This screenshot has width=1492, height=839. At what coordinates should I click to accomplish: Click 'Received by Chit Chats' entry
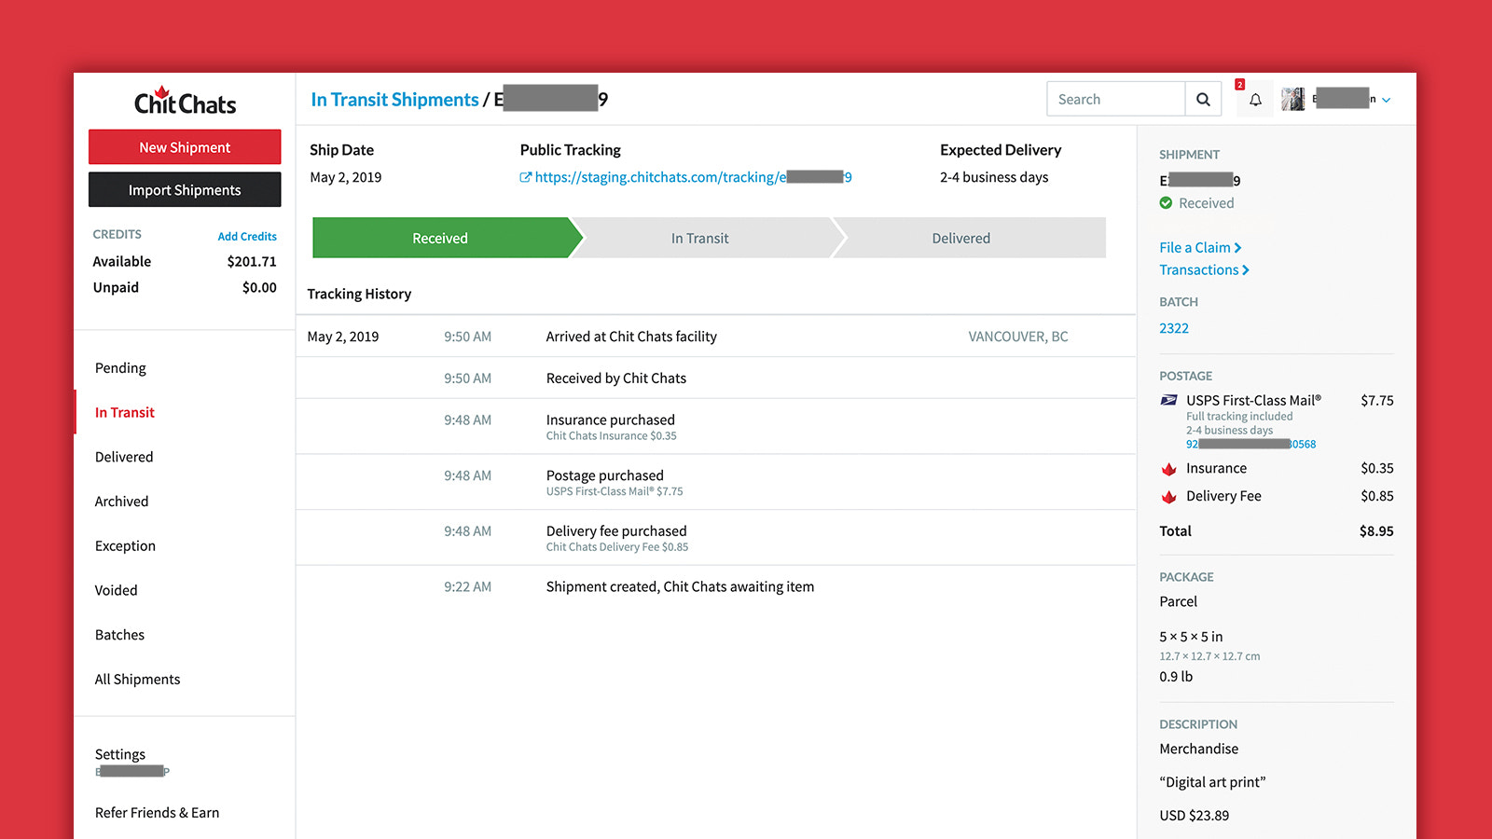[616, 378]
